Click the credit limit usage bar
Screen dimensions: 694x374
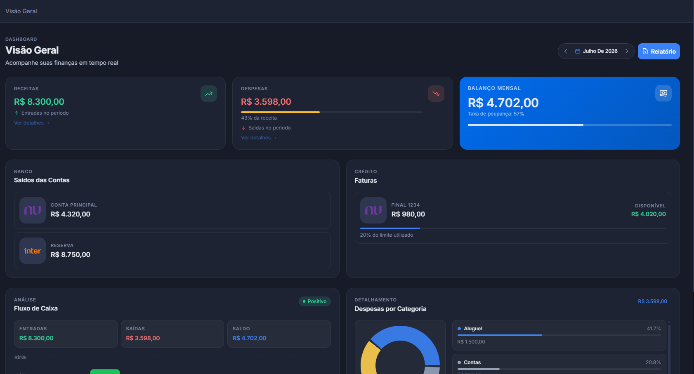tap(513, 228)
